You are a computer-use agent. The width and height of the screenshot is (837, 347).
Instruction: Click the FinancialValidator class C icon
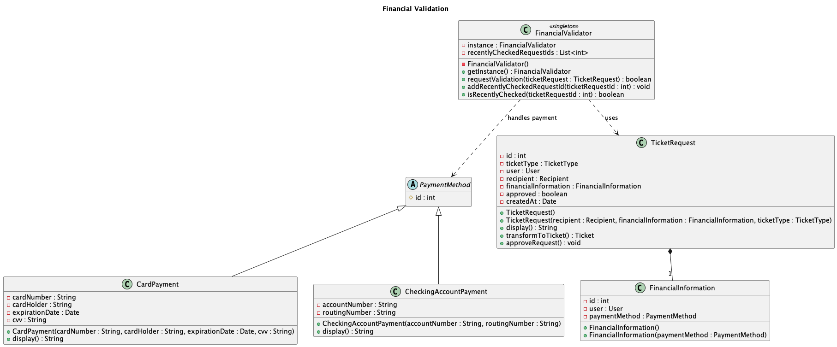[526, 30]
